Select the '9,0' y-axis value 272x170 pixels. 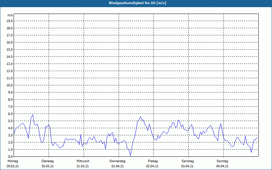tap(11, 92)
